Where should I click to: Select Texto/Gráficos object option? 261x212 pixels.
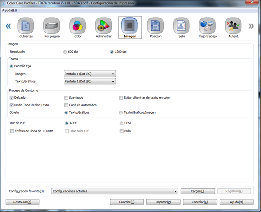point(66,113)
